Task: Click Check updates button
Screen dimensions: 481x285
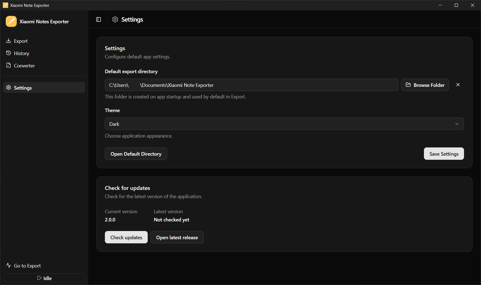Action: [x=126, y=237]
